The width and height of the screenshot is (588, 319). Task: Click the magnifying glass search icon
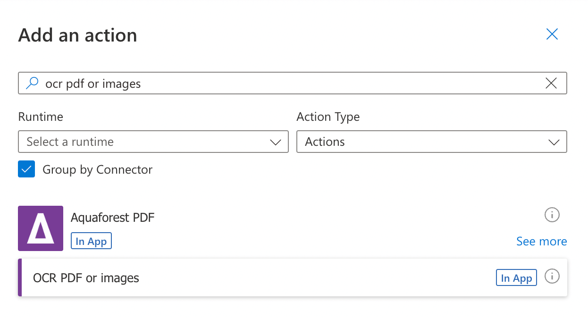[x=31, y=83]
